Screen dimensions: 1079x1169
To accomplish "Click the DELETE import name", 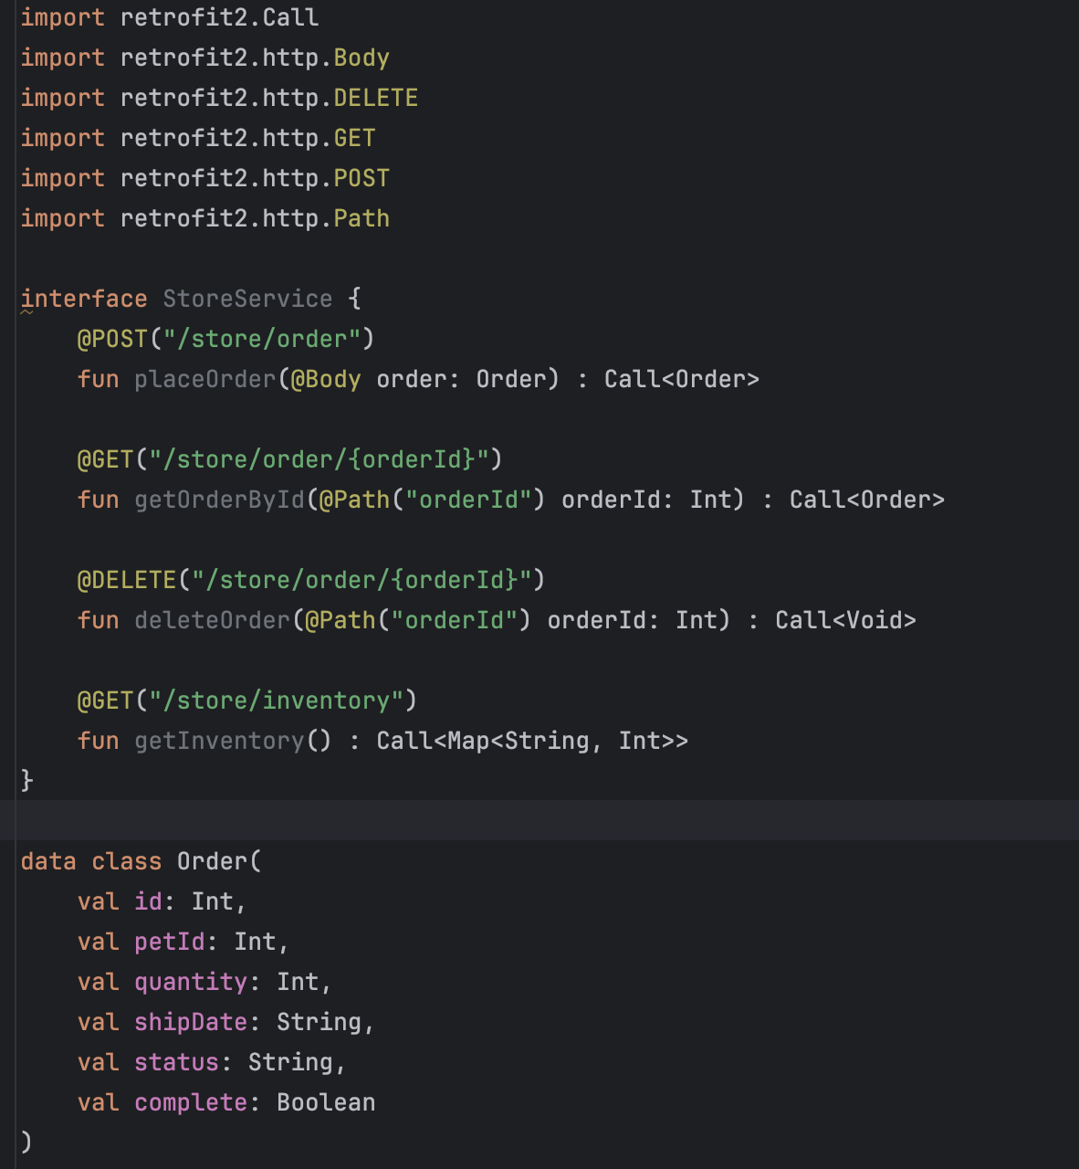I will [x=375, y=98].
